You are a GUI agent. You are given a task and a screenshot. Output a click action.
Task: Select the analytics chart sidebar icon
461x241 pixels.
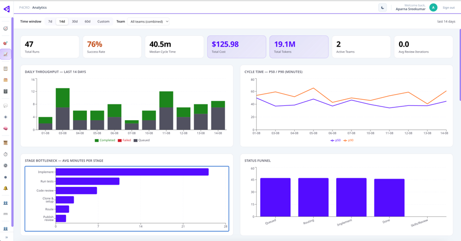tap(5, 54)
